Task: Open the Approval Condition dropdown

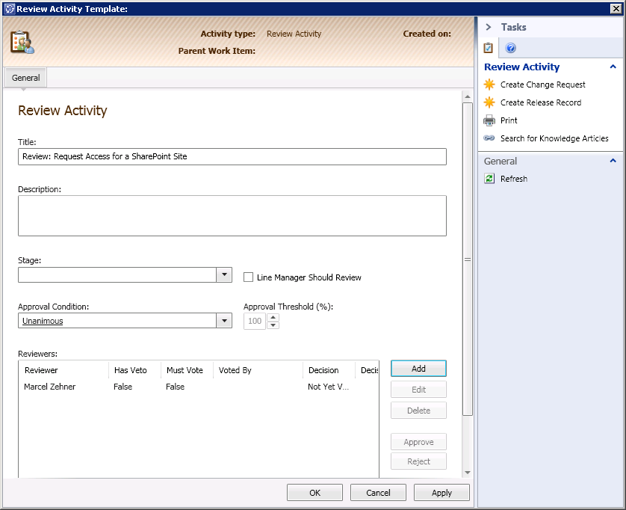Action: (x=224, y=321)
